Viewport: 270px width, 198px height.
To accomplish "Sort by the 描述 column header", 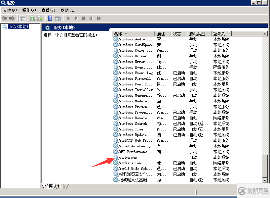I will pos(163,34).
